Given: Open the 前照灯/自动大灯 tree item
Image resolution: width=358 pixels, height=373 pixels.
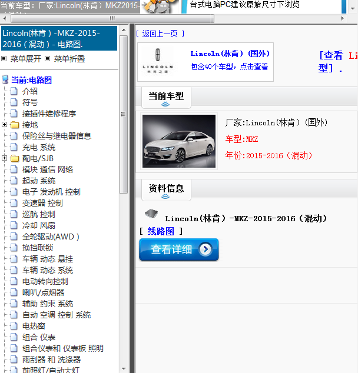Looking at the screenshot, I should pos(51,370).
